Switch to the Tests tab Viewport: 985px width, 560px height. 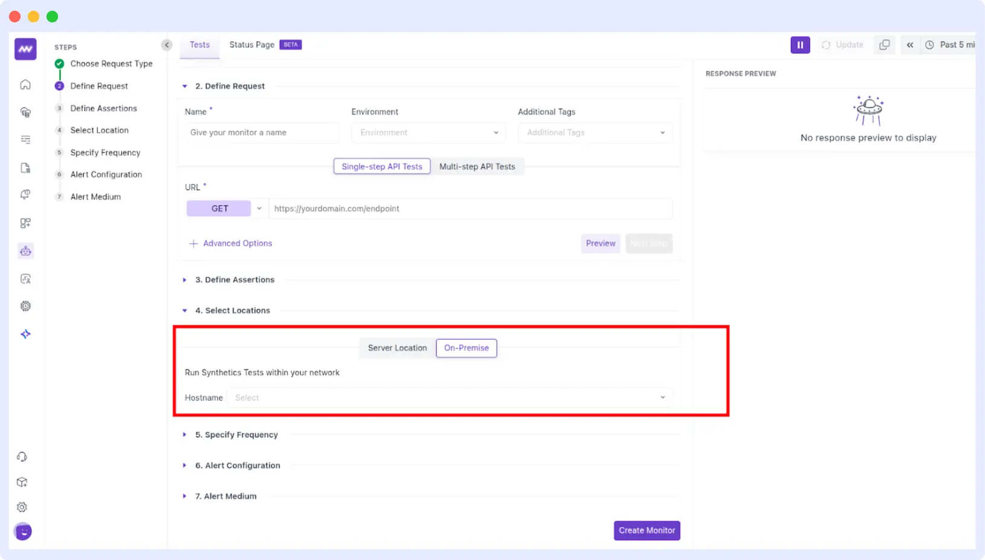(x=199, y=45)
